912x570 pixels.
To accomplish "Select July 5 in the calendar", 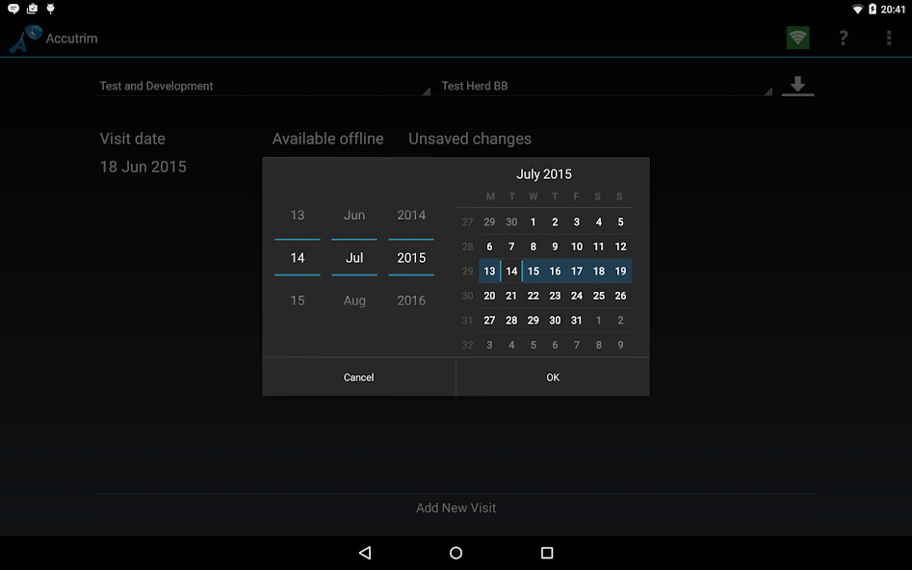I will (x=620, y=222).
